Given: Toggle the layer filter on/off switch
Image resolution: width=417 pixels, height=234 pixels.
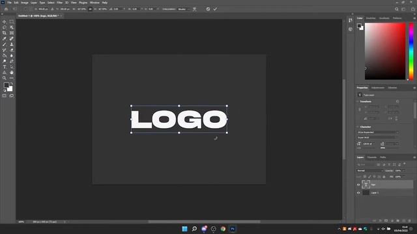Looking at the screenshot, I should 405,164.
